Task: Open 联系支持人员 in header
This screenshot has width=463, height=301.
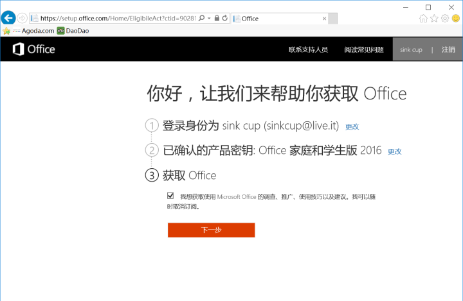Action: pyautogui.click(x=308, y=49)
